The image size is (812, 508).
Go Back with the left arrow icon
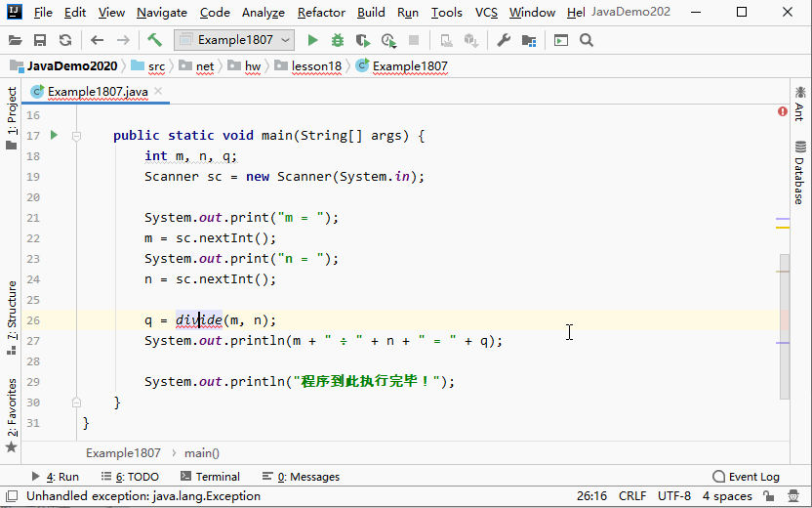point(97,40)
